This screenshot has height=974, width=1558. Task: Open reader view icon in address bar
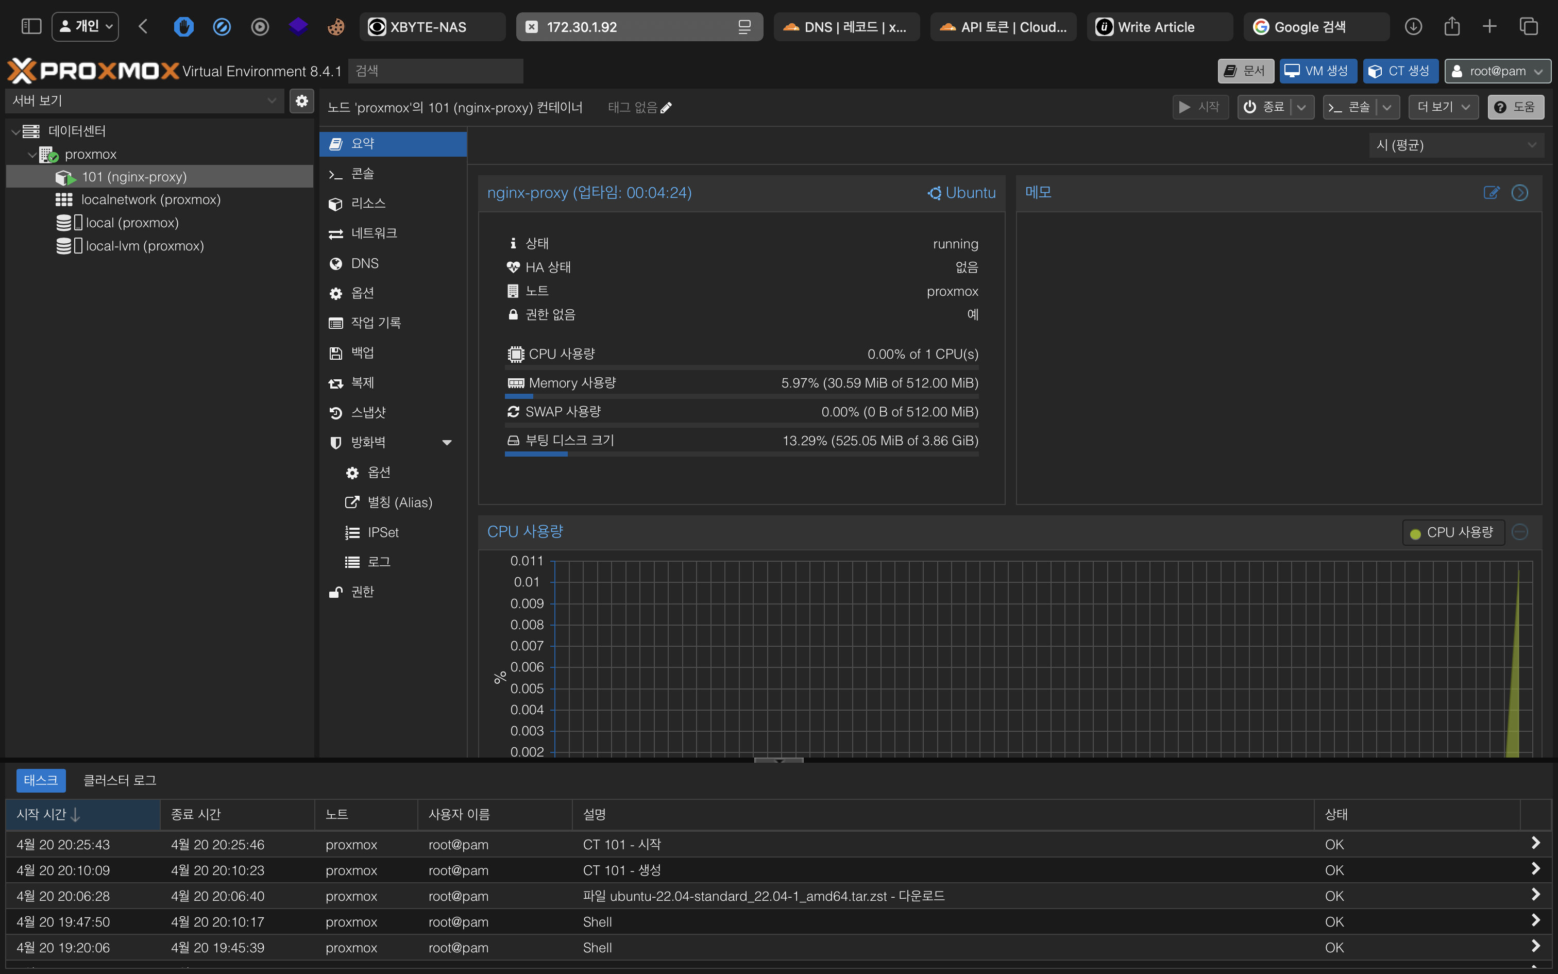point(744,26)
